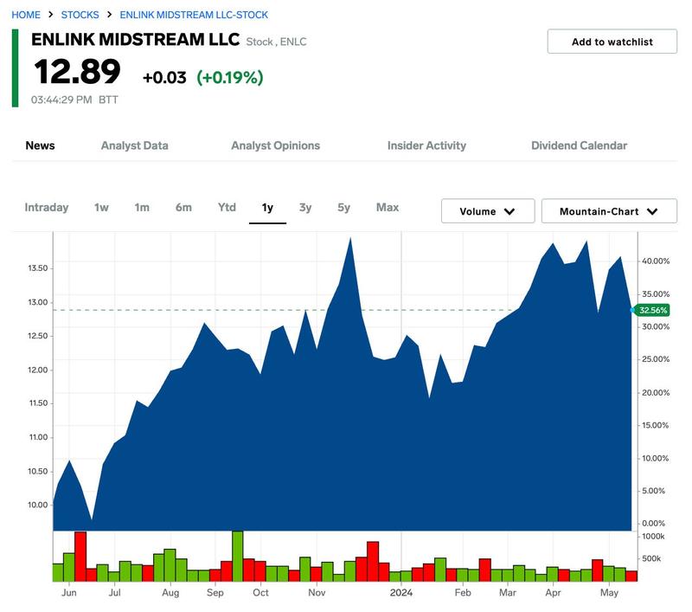Switch chart to 3y range
This screenshot has height=612, width=692.
pos(305,207)
